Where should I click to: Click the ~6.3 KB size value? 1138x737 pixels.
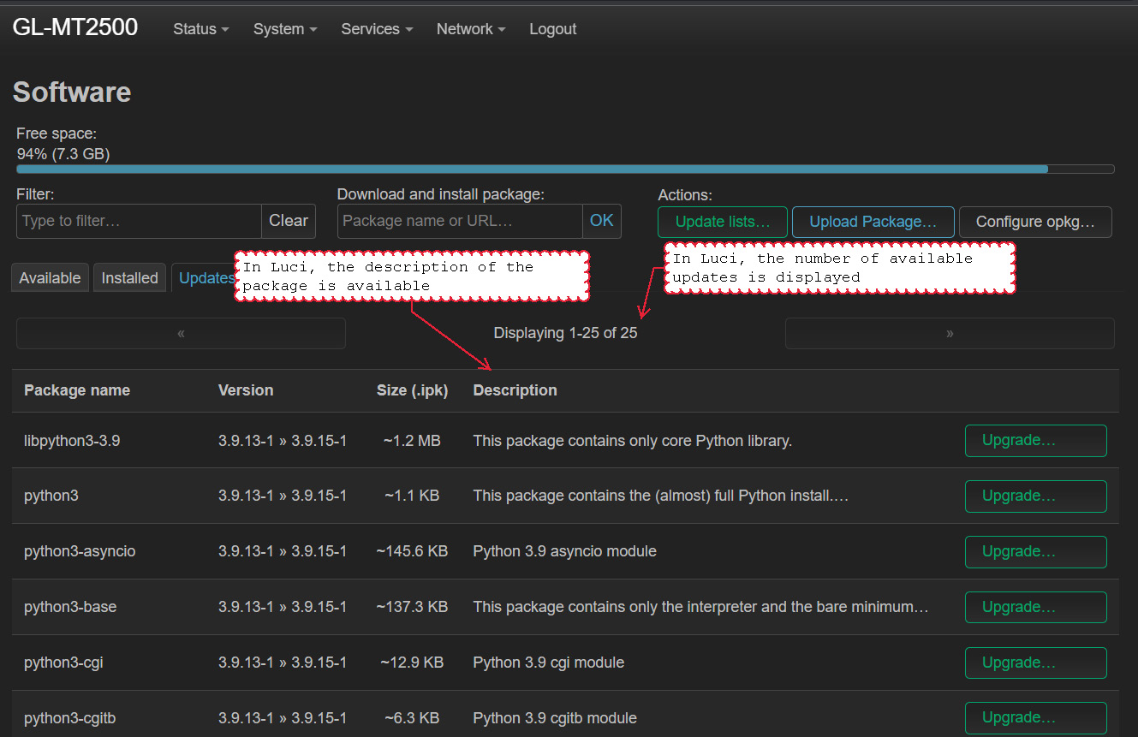tap(412, 718)
